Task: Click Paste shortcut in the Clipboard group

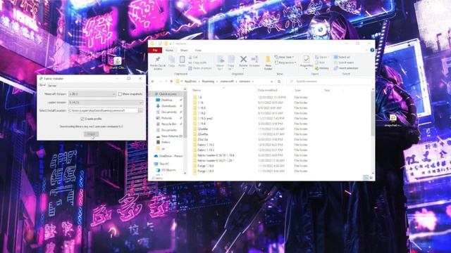Action: (x=200, y=68)
